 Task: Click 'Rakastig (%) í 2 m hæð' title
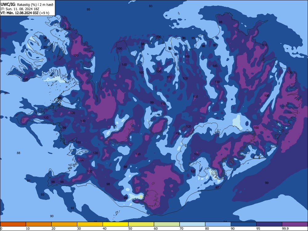click(35, 5)
